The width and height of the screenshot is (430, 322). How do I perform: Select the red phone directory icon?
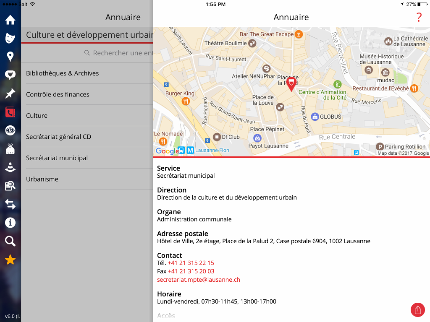(10, 112)
